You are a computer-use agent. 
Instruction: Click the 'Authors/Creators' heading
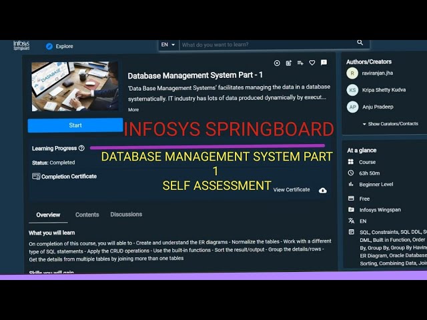(x=369, y=62)
